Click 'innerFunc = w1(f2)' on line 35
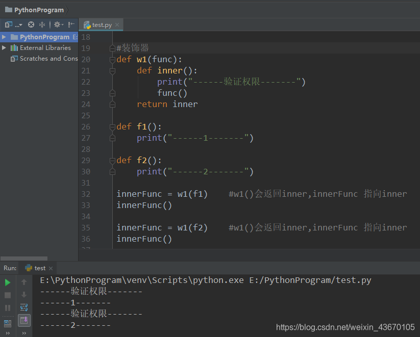This screenshot has height=337, width=420. [162, 228]
